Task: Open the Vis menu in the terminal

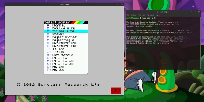Action: [x=139, y=15]
